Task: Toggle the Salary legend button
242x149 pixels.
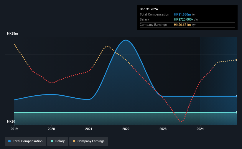Action: click(57, 141)
